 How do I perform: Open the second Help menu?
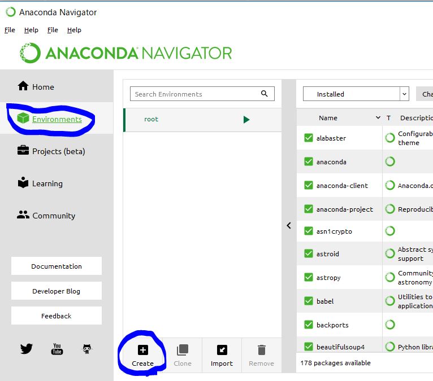click(x=74, y=30)
